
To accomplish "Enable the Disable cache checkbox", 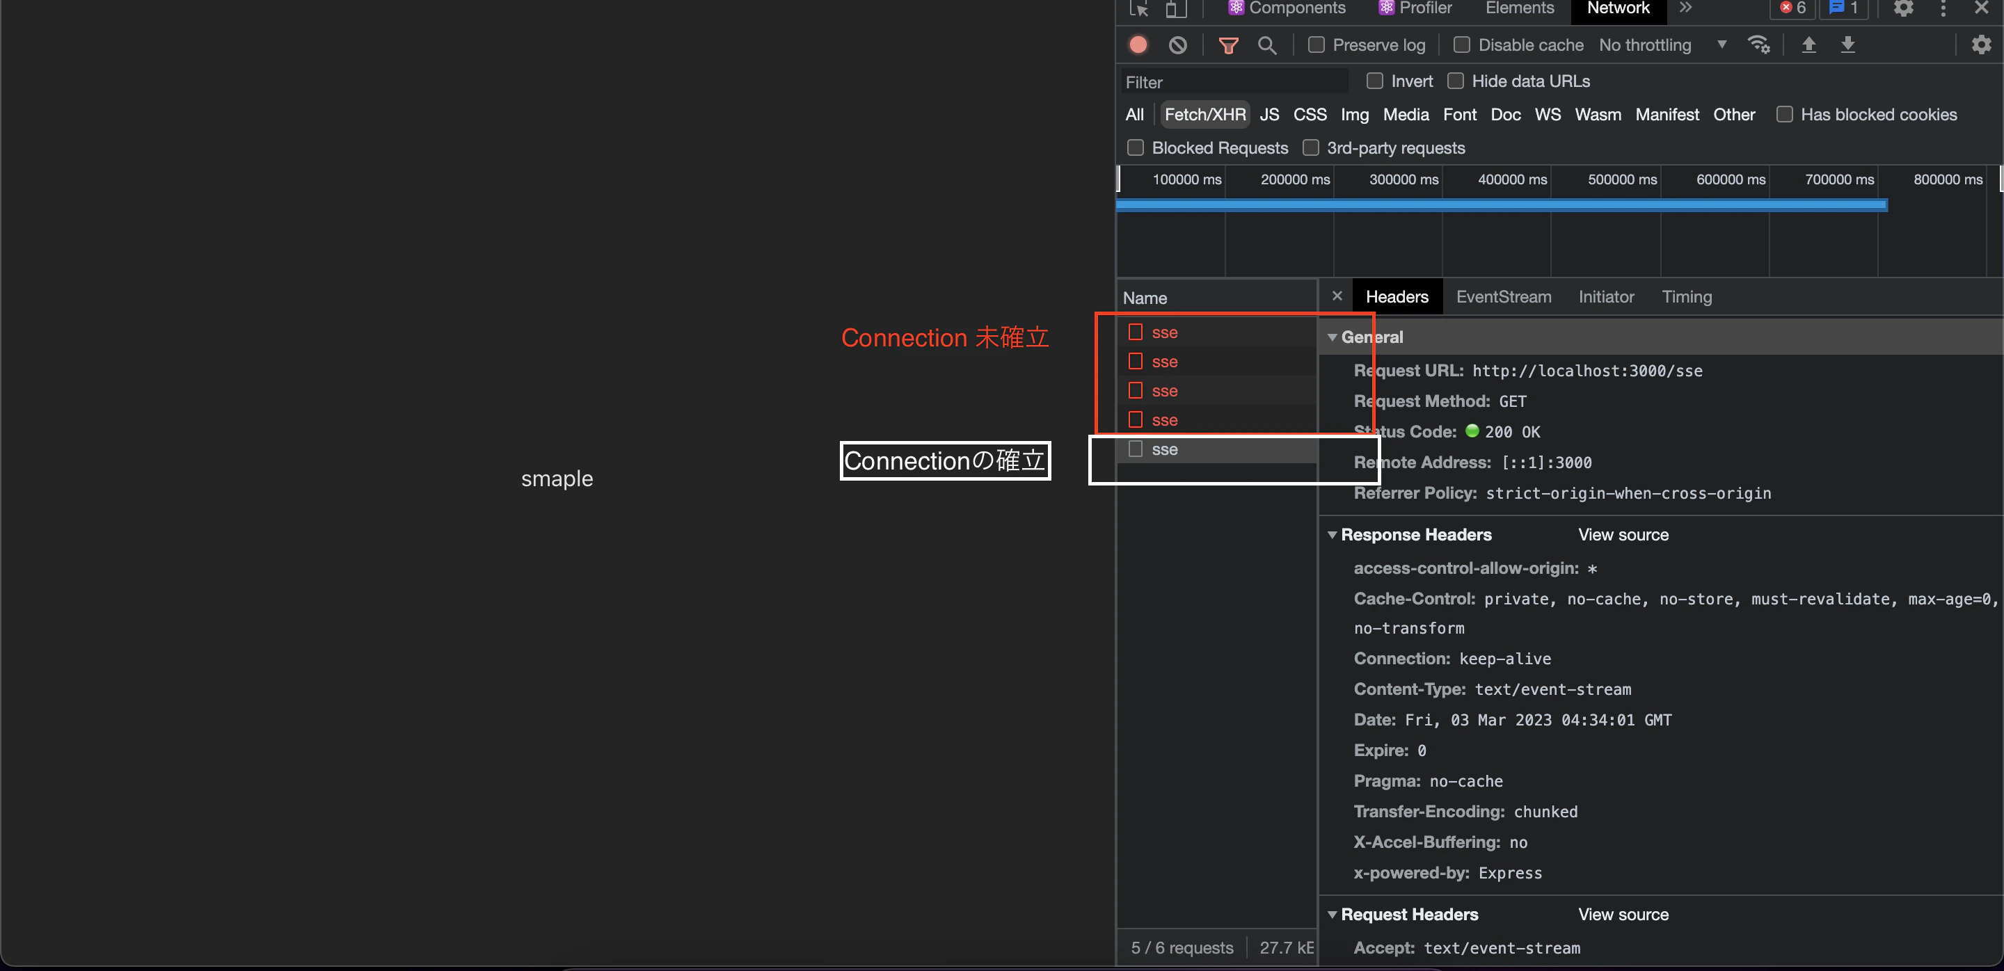I will pos(1462,45).
